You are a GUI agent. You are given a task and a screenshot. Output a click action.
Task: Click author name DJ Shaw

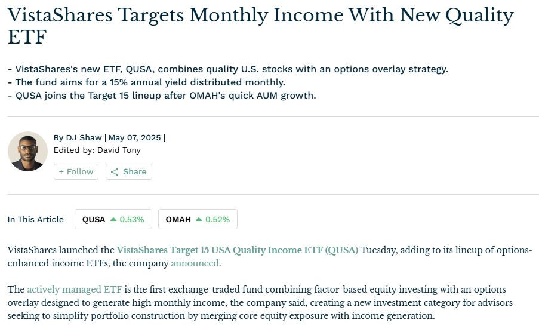[84, 137]
